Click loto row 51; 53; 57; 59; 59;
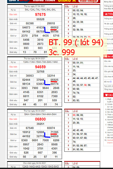Viewport: 113px width, 169px height. pyautogui.click(x=82, y=85)
